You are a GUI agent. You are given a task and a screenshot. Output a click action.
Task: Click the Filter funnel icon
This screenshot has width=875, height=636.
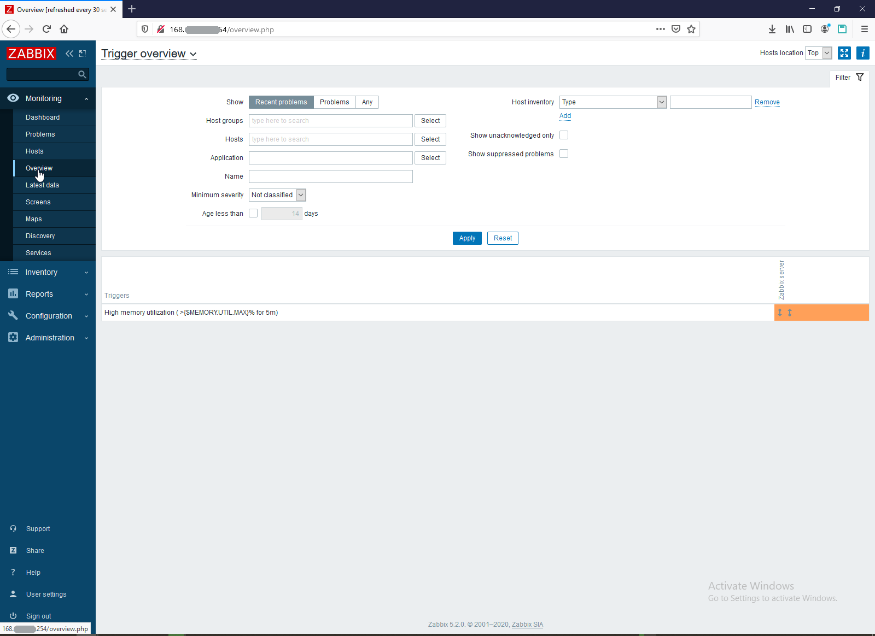tap(860, 78)
